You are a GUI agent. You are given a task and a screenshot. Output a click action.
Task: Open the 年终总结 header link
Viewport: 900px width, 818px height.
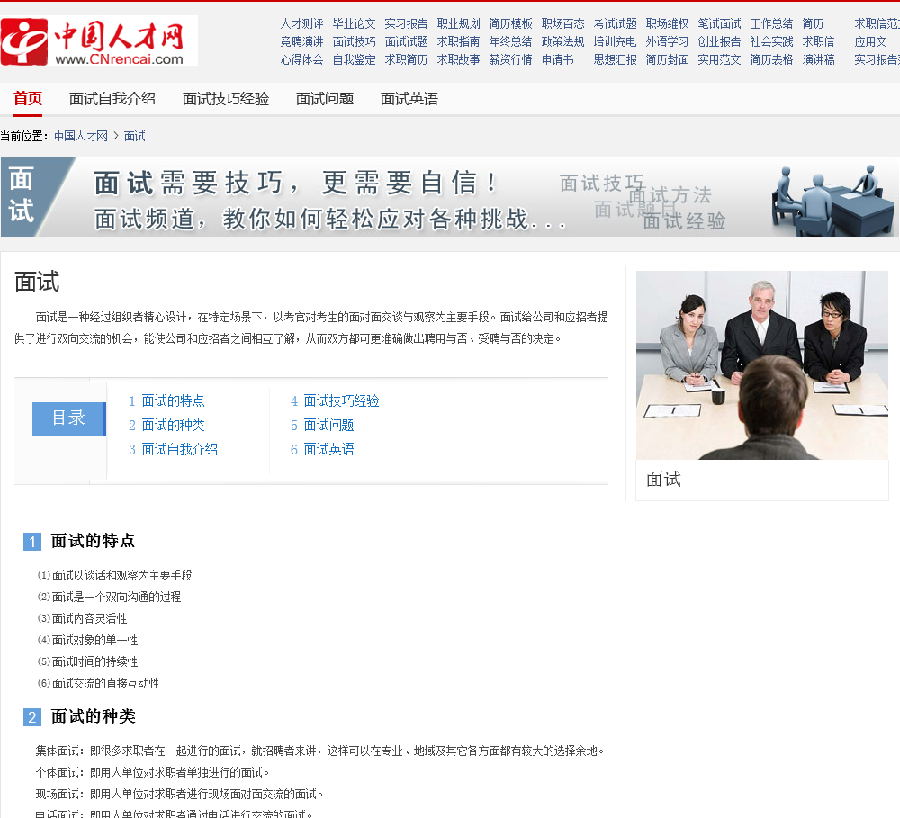511,42
